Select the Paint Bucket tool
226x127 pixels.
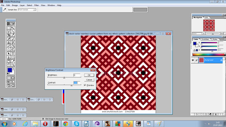click(13, 46)
